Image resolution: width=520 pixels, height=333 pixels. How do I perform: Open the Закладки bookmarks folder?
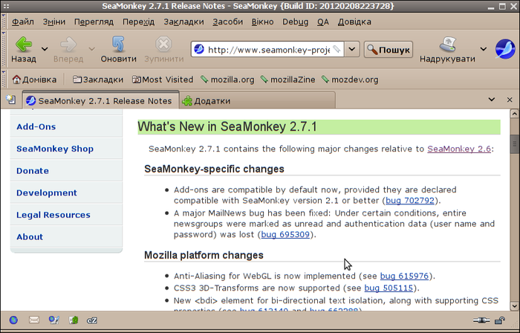(x=98, y=80)
